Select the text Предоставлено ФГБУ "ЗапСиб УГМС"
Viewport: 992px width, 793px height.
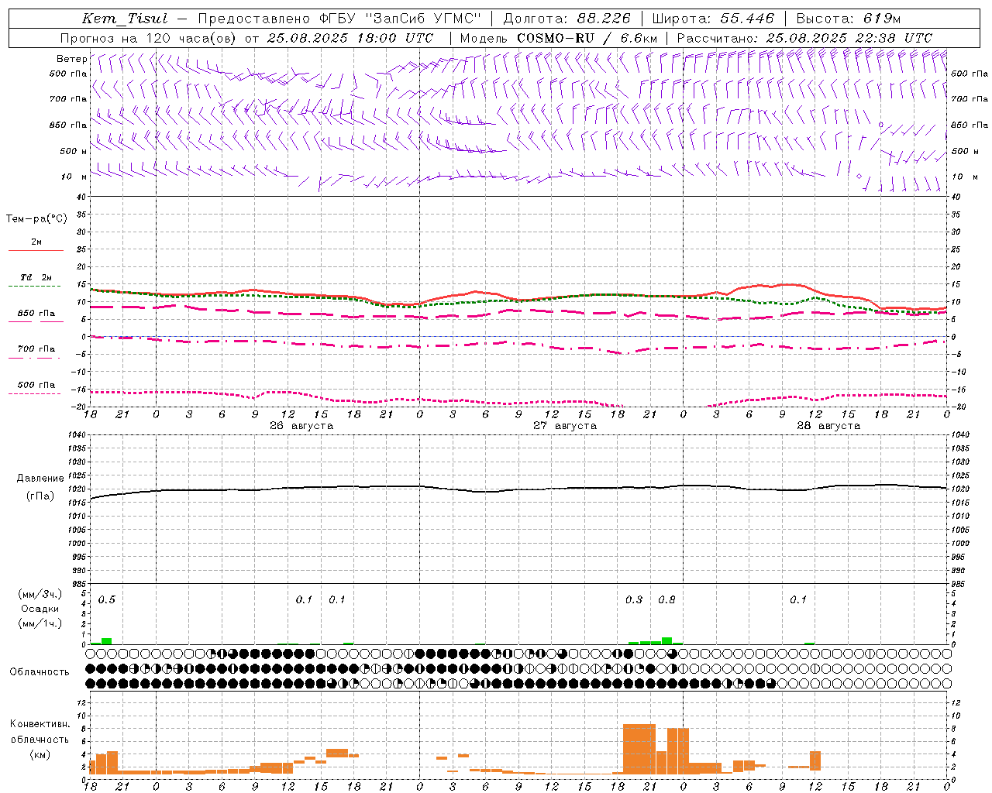[x=339, y=19]
